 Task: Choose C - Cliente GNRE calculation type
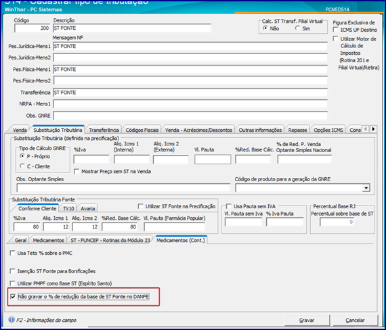click(x=22, y=166)
